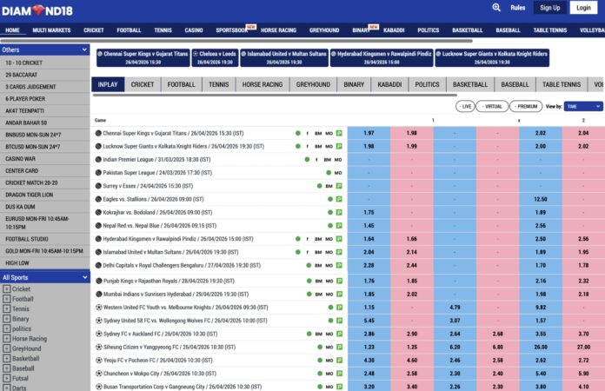Click football icon beside Sydney United 58 FC
Viewport: 605px width, 391px height.
coord(99,321)
